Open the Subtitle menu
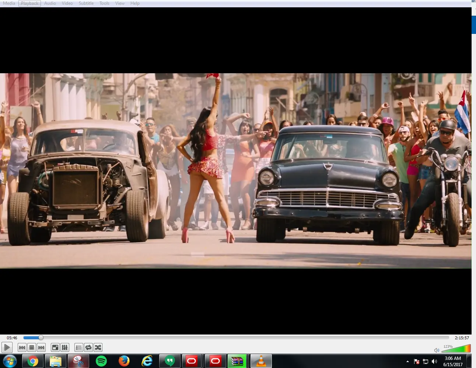The height and width of the screenshot is (368, 476). [x=86, y=3]
